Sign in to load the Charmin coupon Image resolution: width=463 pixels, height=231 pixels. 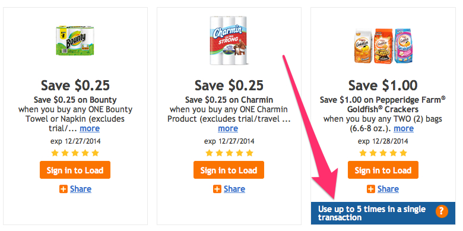(229, 170)
